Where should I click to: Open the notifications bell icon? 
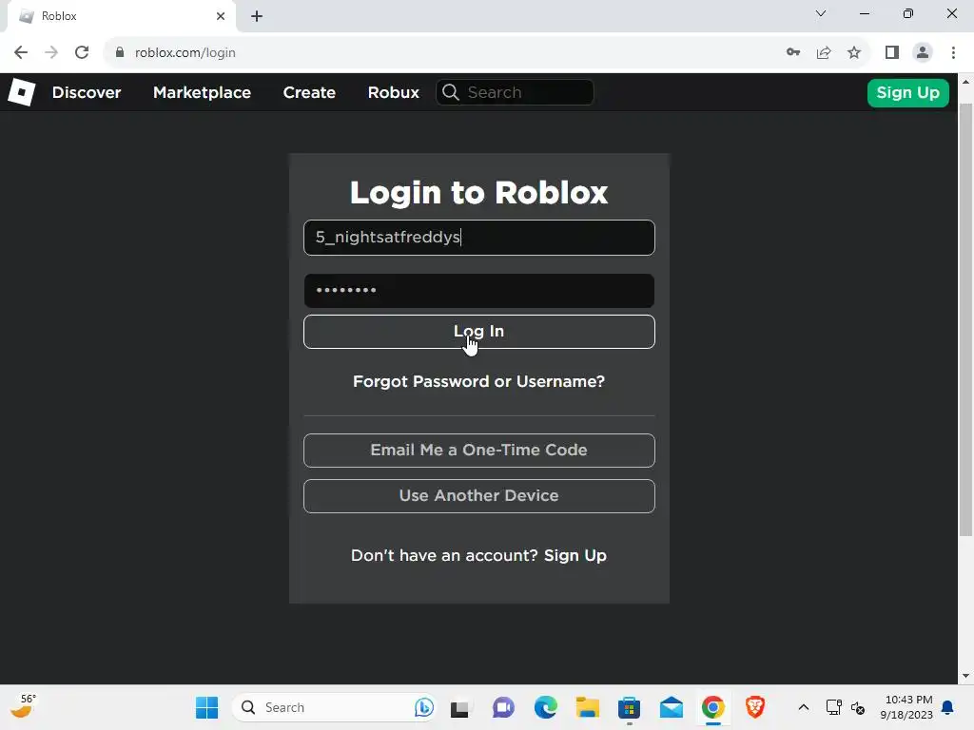[948, 707]
